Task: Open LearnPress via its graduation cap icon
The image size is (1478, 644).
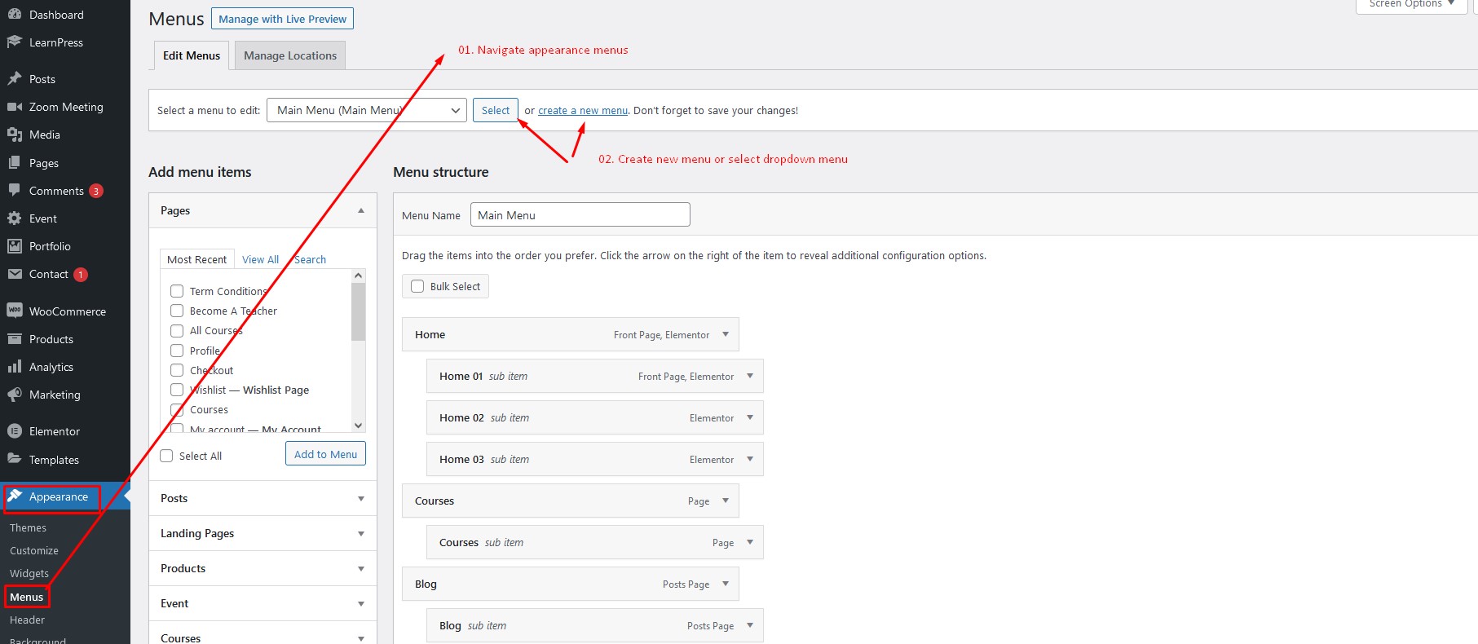Action: click(14, 42)
